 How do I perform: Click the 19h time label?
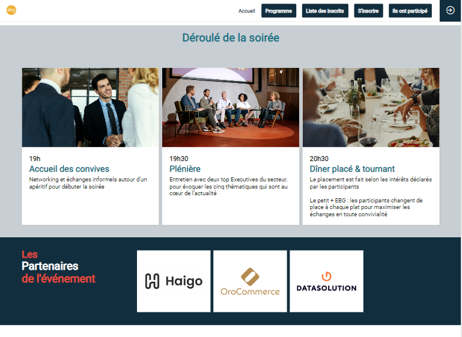(x=35, y=159)
